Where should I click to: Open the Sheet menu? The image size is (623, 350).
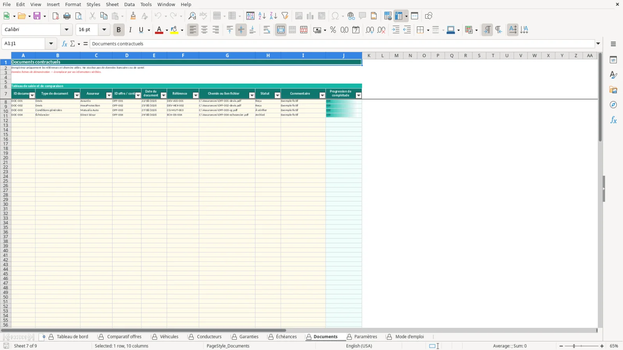[x=112, y=4]
